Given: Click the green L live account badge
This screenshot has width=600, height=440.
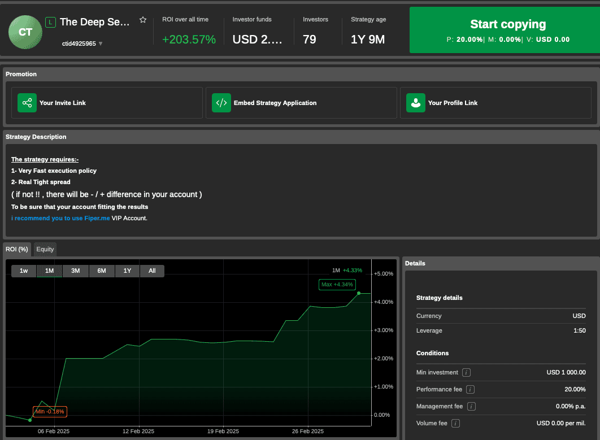Looking at the screenshot, I should point(50,22).
